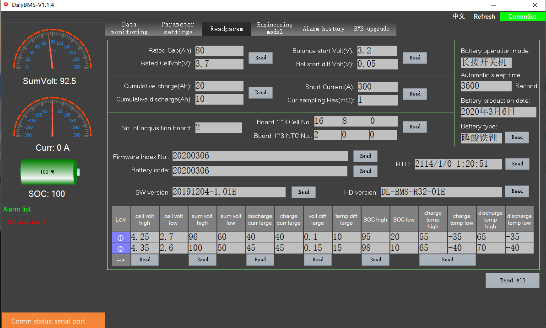Click Battery operation mode field
This screenshot has height=328, width=546.
pyautogui.click(x=486, y=63)
